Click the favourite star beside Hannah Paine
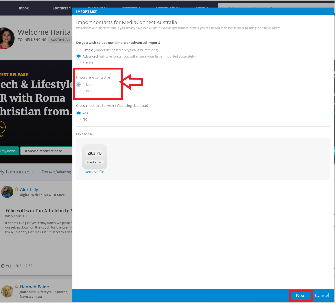This screenshot has height=303, width=335. click(x=17, y=286)
